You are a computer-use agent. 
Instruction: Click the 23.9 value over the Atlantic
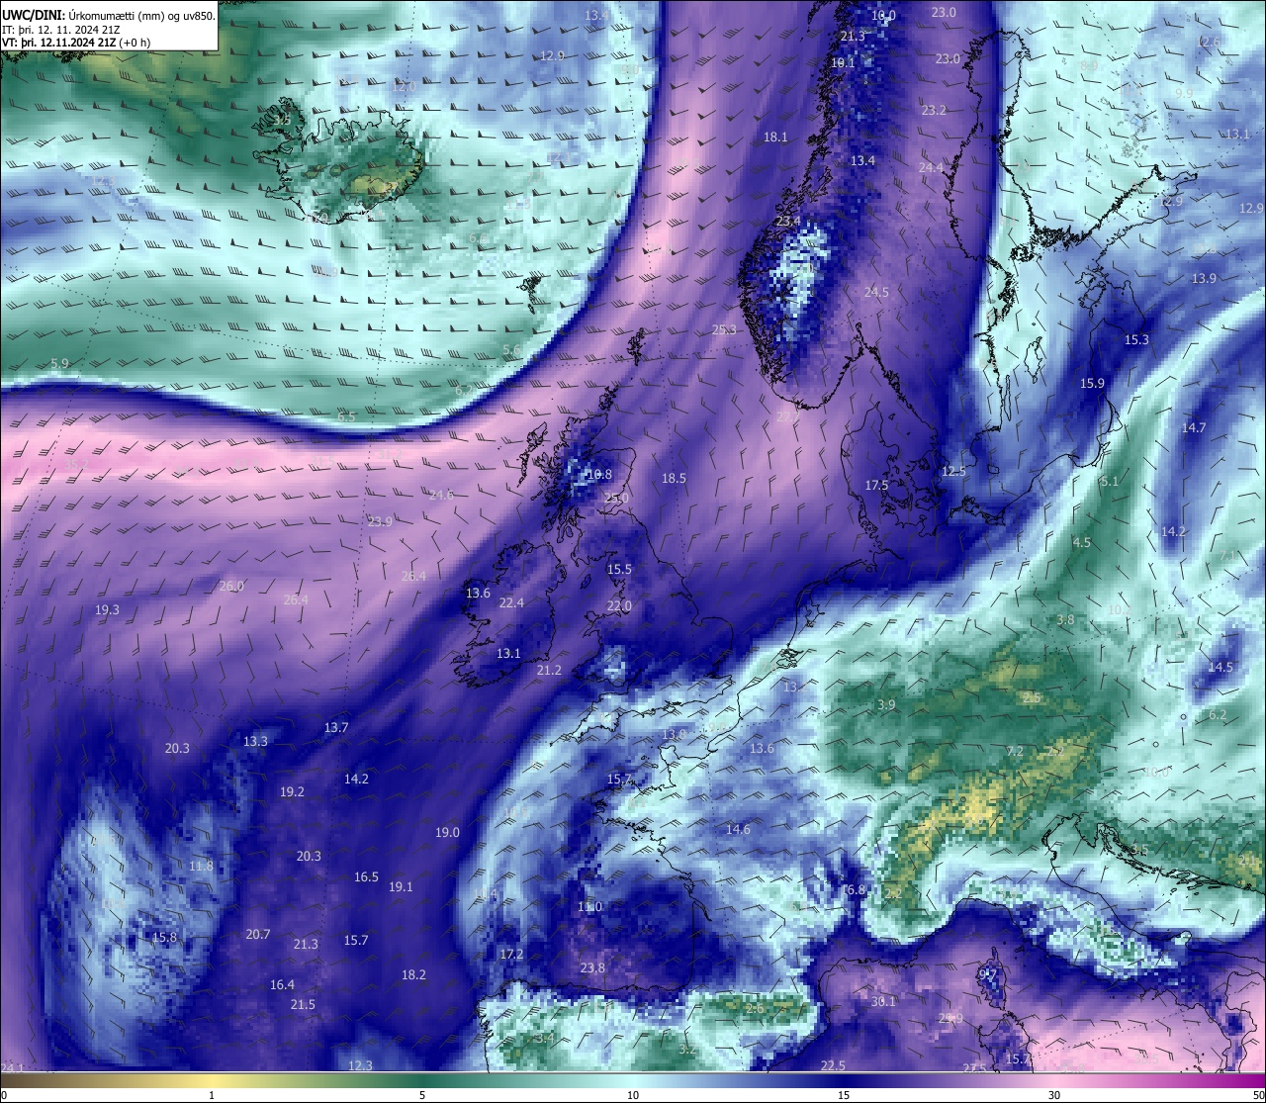380,521
